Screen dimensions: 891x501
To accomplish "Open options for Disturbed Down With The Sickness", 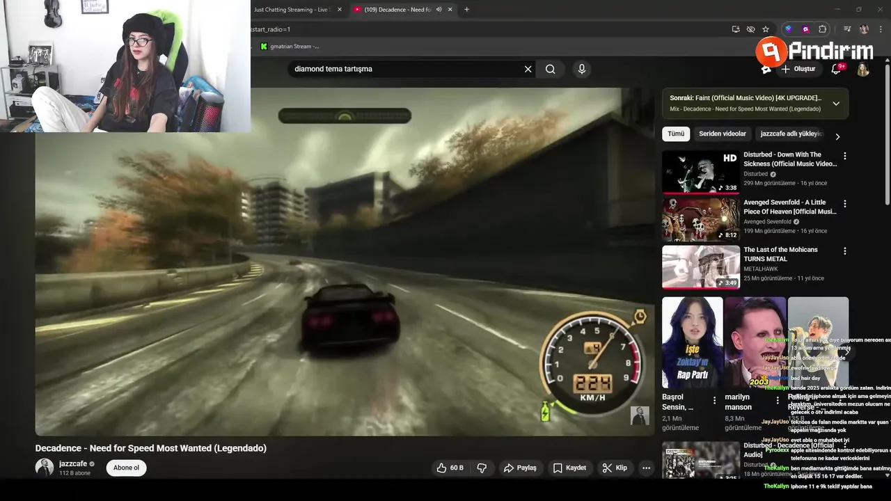I will (845, 157).
